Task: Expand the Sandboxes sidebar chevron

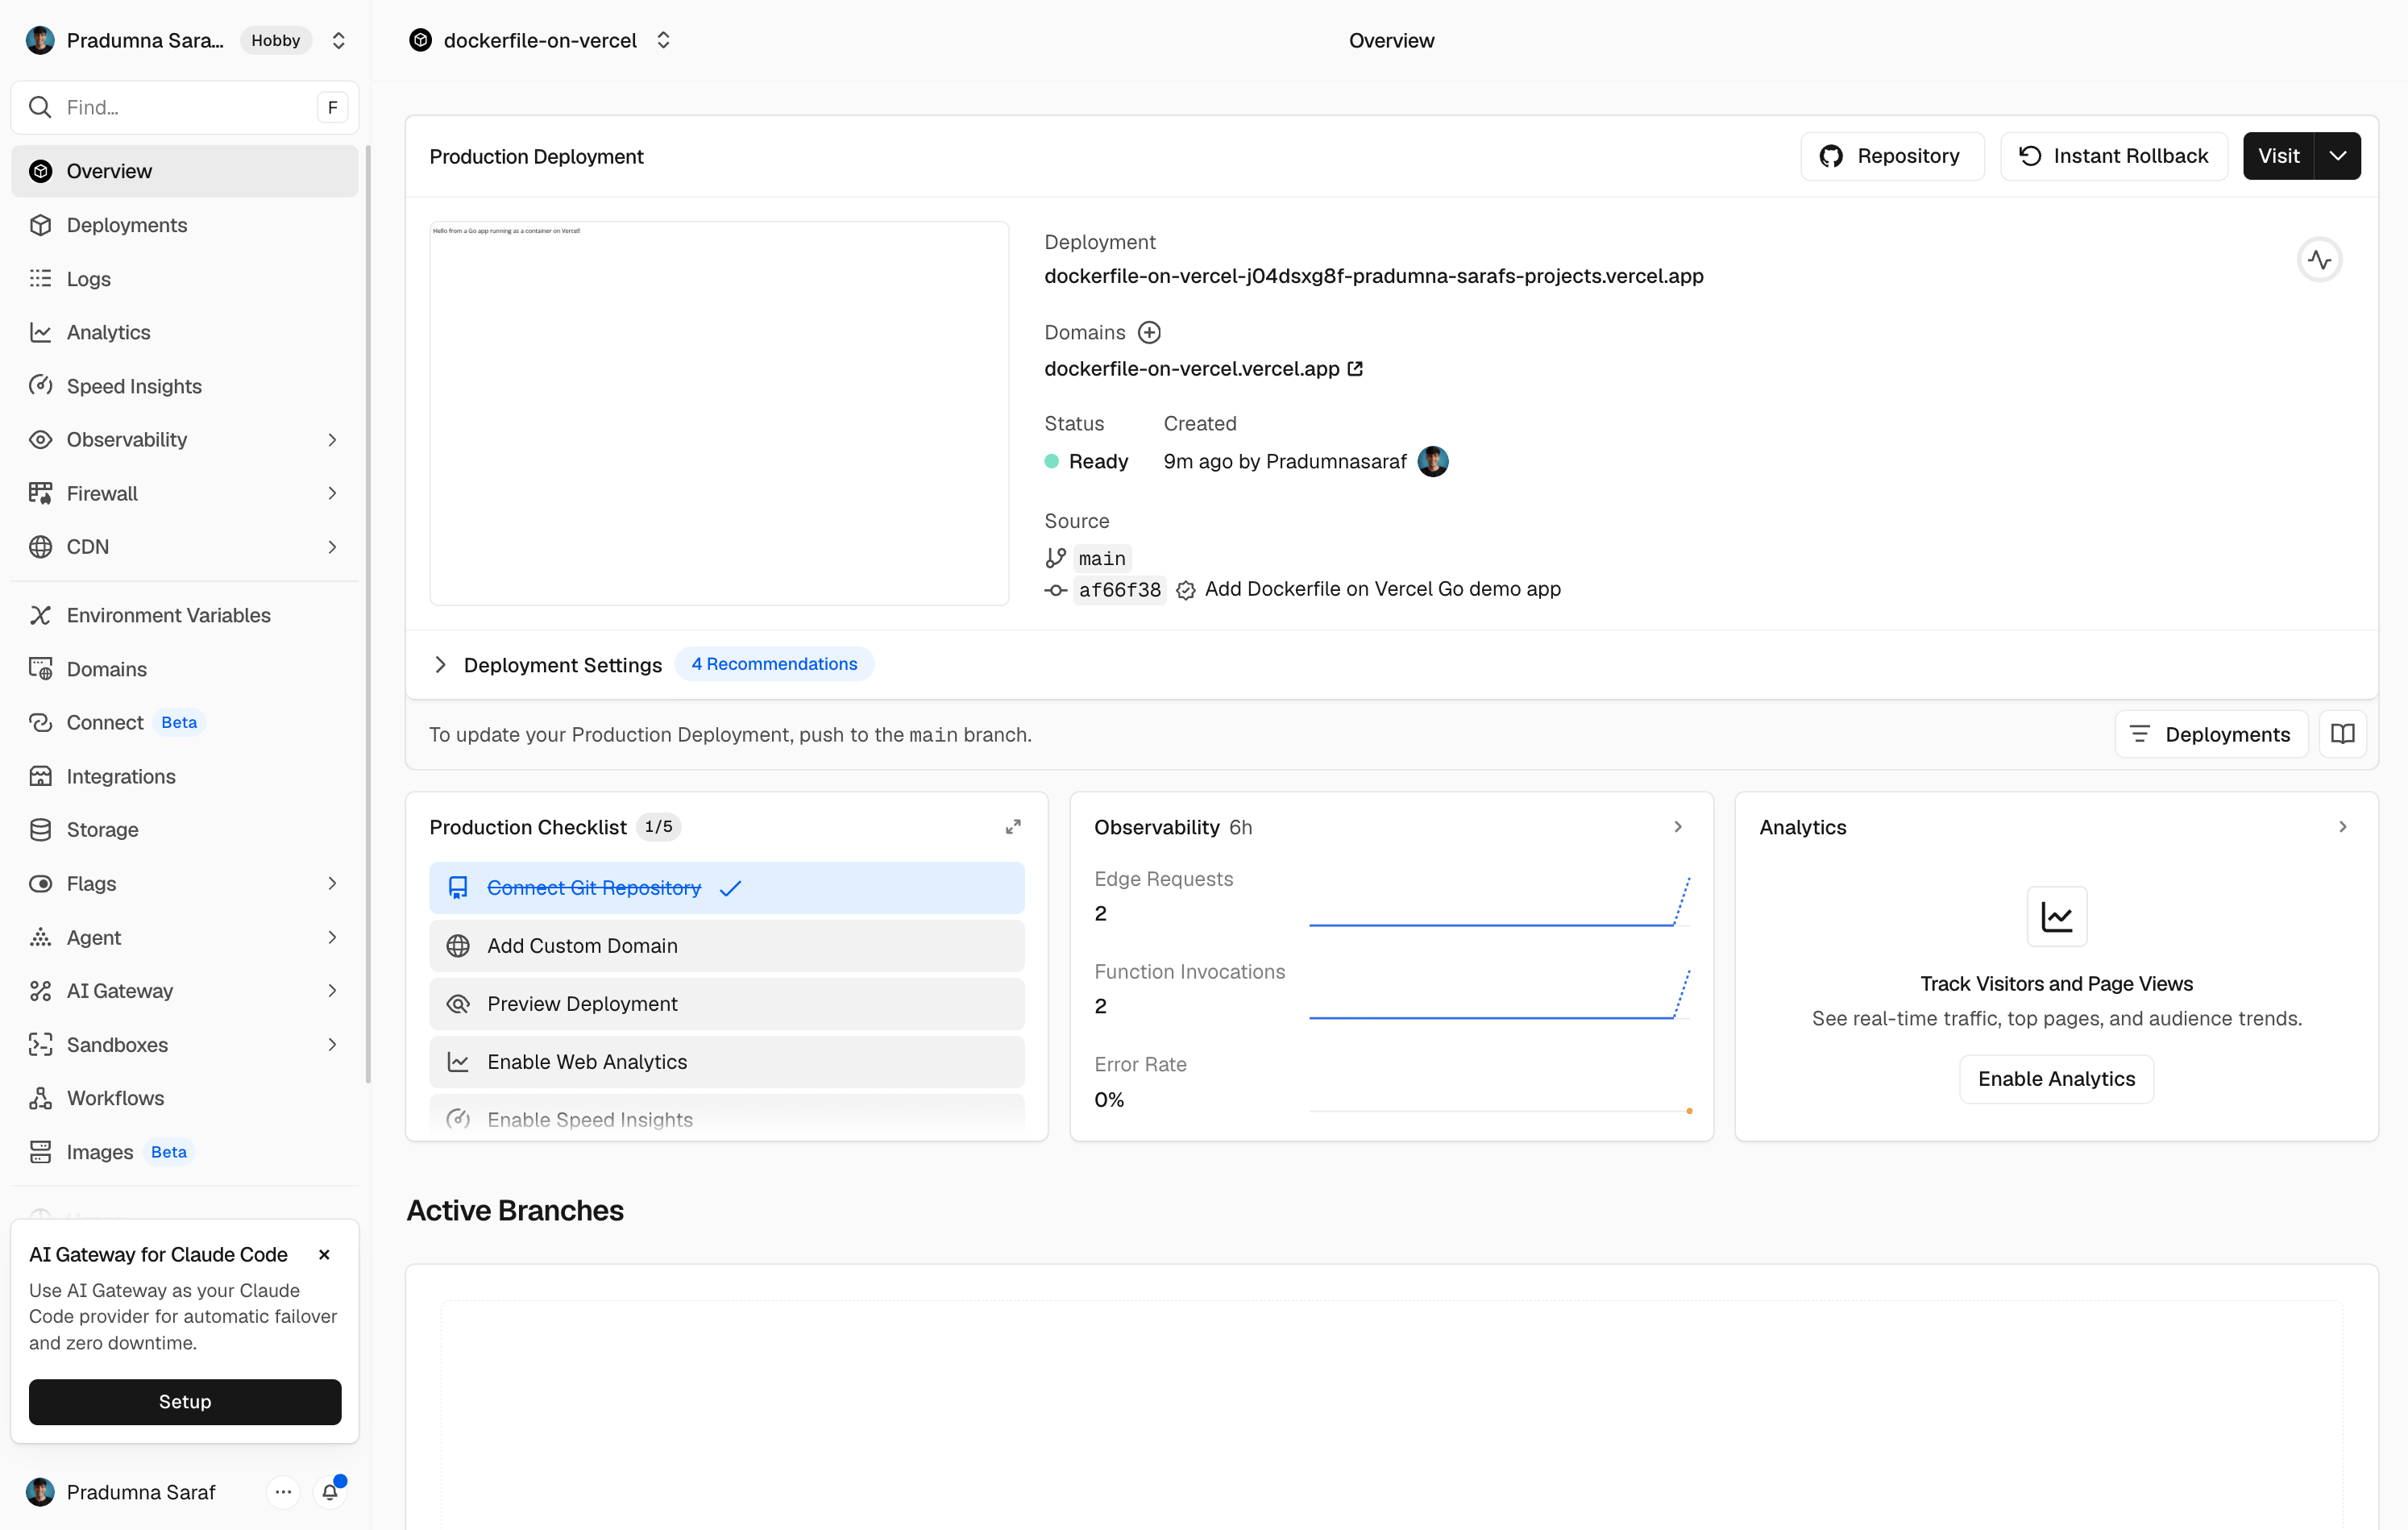Action: (332, 1045)
